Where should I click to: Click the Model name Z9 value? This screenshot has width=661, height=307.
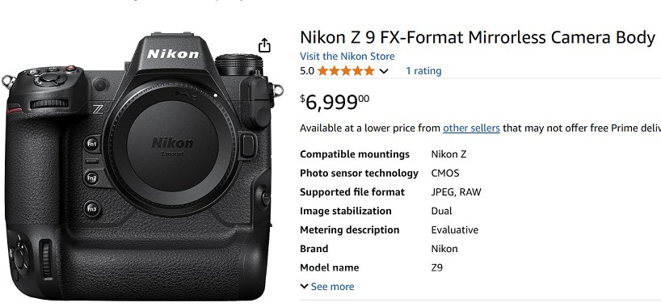(436, 267)
